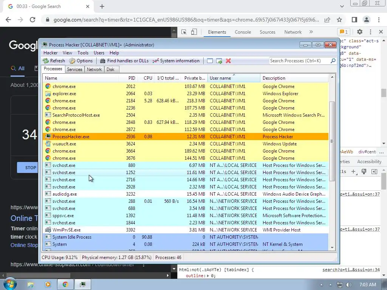Image resolution: width=387 pixels, height=290 pixels.
Task: Select sppsvc.exe process row
Action: click(x=185, y=216)
